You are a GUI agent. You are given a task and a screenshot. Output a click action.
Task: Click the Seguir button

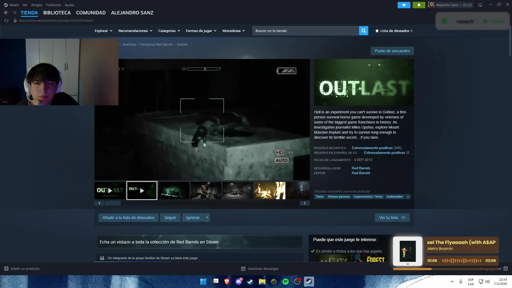tap(170, 218)
